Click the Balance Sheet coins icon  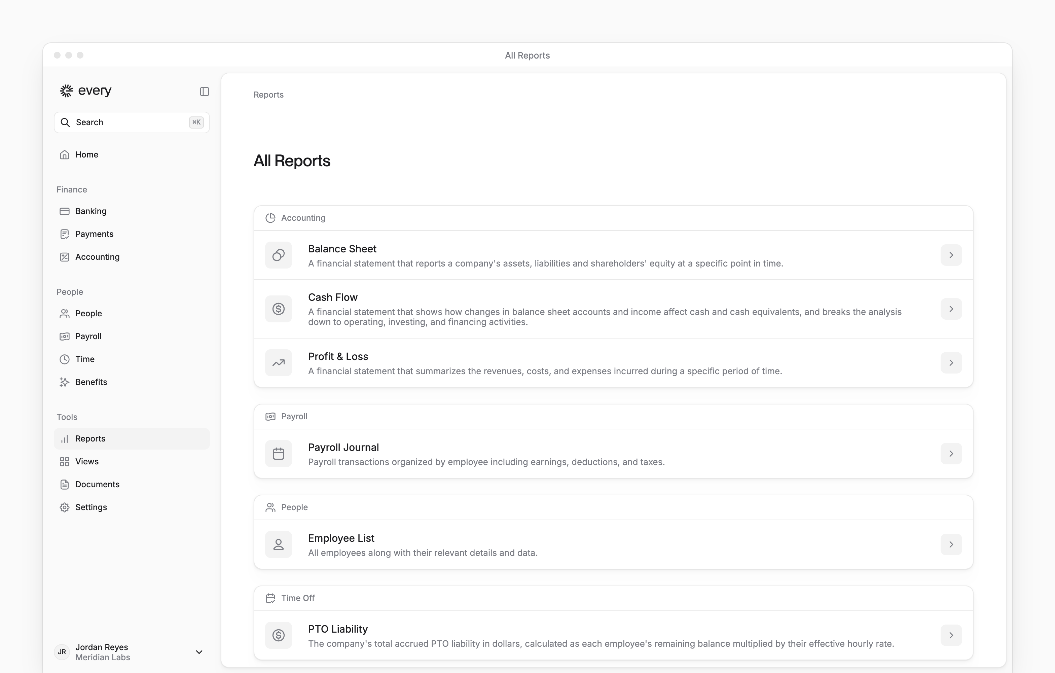point(278,255)
